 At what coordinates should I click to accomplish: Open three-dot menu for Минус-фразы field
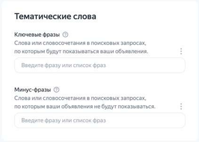point(181,106)
